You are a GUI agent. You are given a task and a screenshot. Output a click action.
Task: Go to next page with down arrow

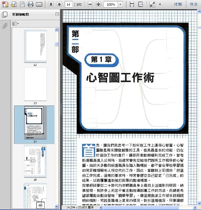click(x=59, y=4)
